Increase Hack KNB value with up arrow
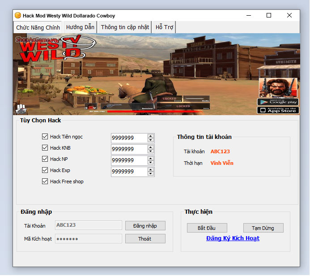The height and width of the screenshot is (276, 310). [x=151, y=147]
